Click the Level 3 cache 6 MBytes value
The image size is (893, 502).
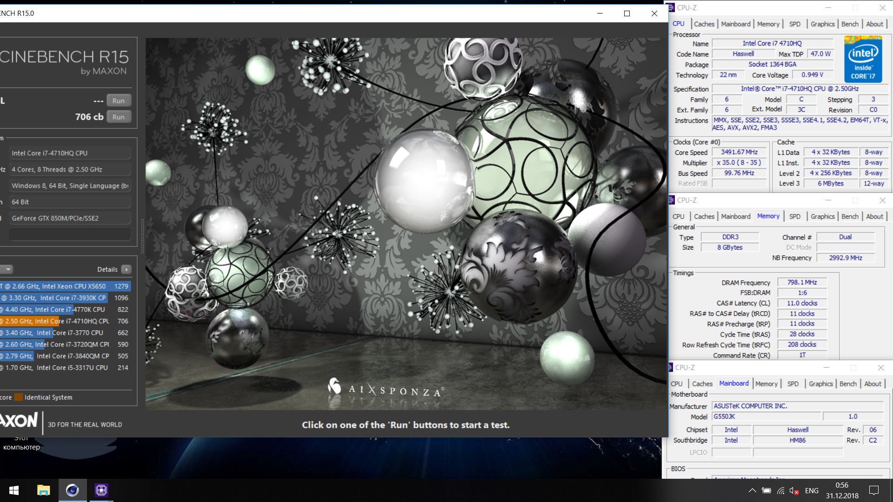point(831,184)
